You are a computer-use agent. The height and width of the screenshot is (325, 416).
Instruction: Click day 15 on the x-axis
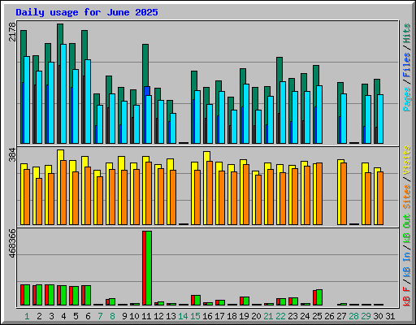point(195,316)
